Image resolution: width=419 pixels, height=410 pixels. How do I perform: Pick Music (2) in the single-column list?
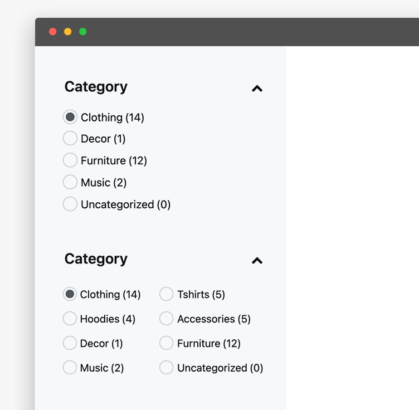(70, 182)
